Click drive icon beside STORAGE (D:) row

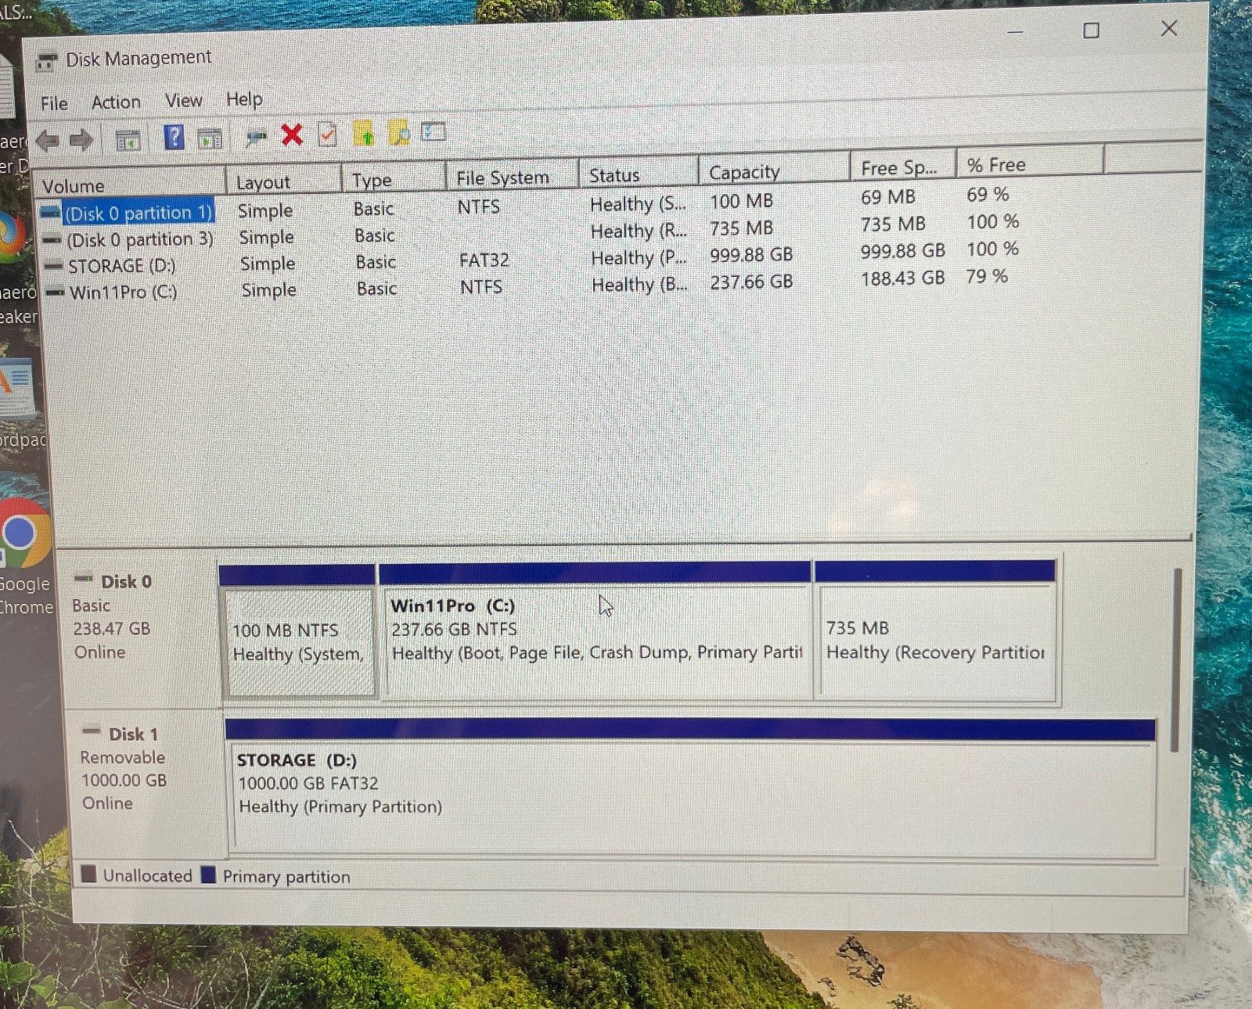[x=53, y=267]
